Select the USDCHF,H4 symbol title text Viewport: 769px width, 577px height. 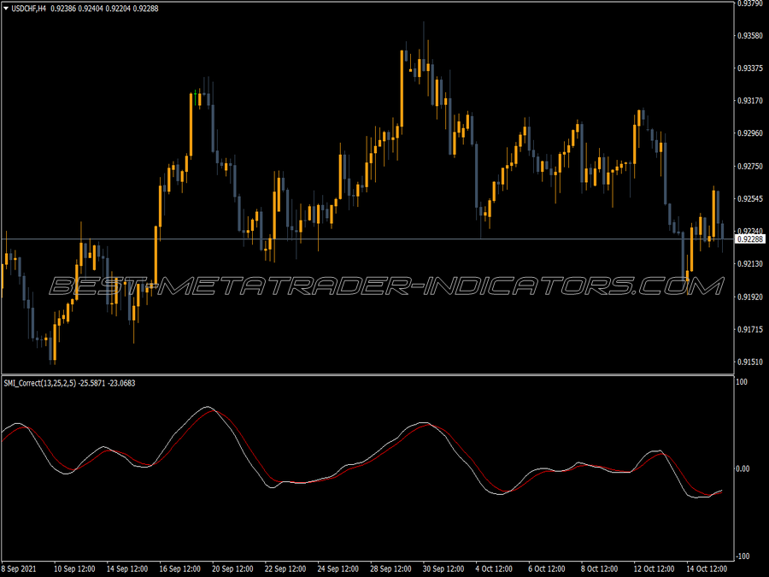[28, 9]
